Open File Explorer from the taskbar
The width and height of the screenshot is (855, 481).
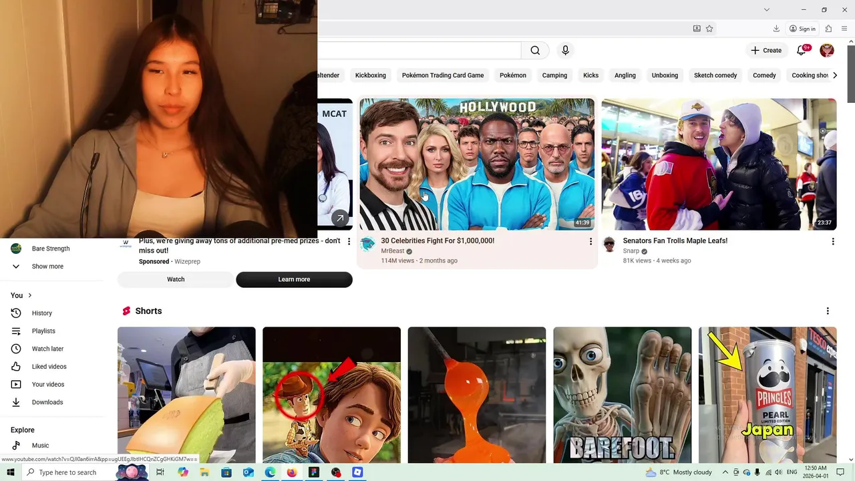pos(204,472)
